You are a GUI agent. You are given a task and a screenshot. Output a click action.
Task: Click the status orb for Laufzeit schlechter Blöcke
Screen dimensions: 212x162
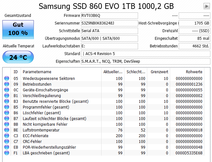[x=7, y=118]
